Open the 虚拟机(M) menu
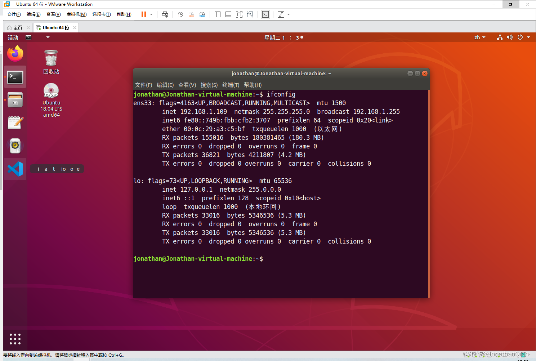Viewport: 536px width, 361px height. [76, 14]
